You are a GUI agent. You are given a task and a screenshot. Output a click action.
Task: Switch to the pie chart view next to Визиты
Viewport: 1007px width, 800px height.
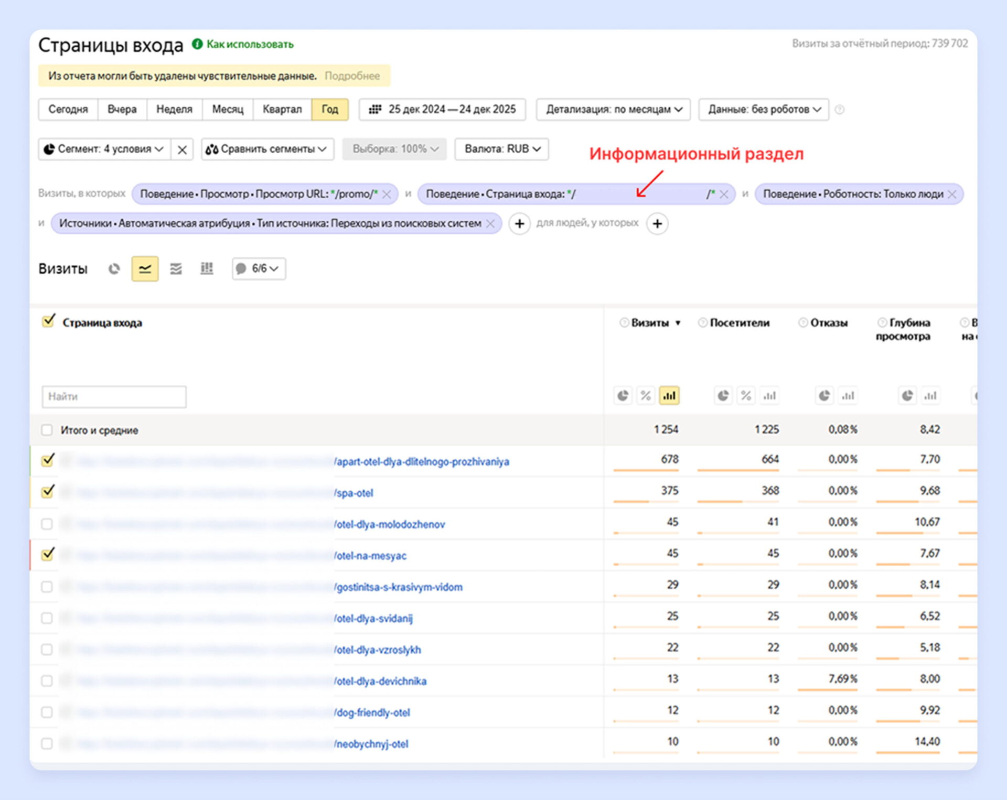[x=114, y=269]
